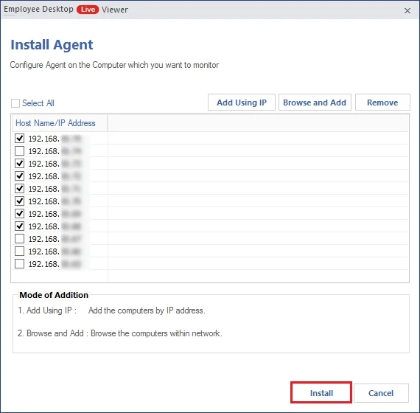Cancel the Install Agent dialog
The width and height of the screenshot is (420, 413).
tap(381, 393)
